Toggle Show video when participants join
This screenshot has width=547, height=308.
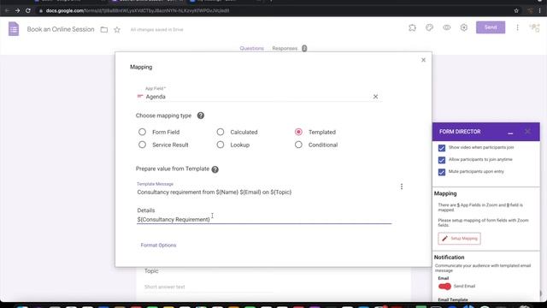tap(442, 148)
